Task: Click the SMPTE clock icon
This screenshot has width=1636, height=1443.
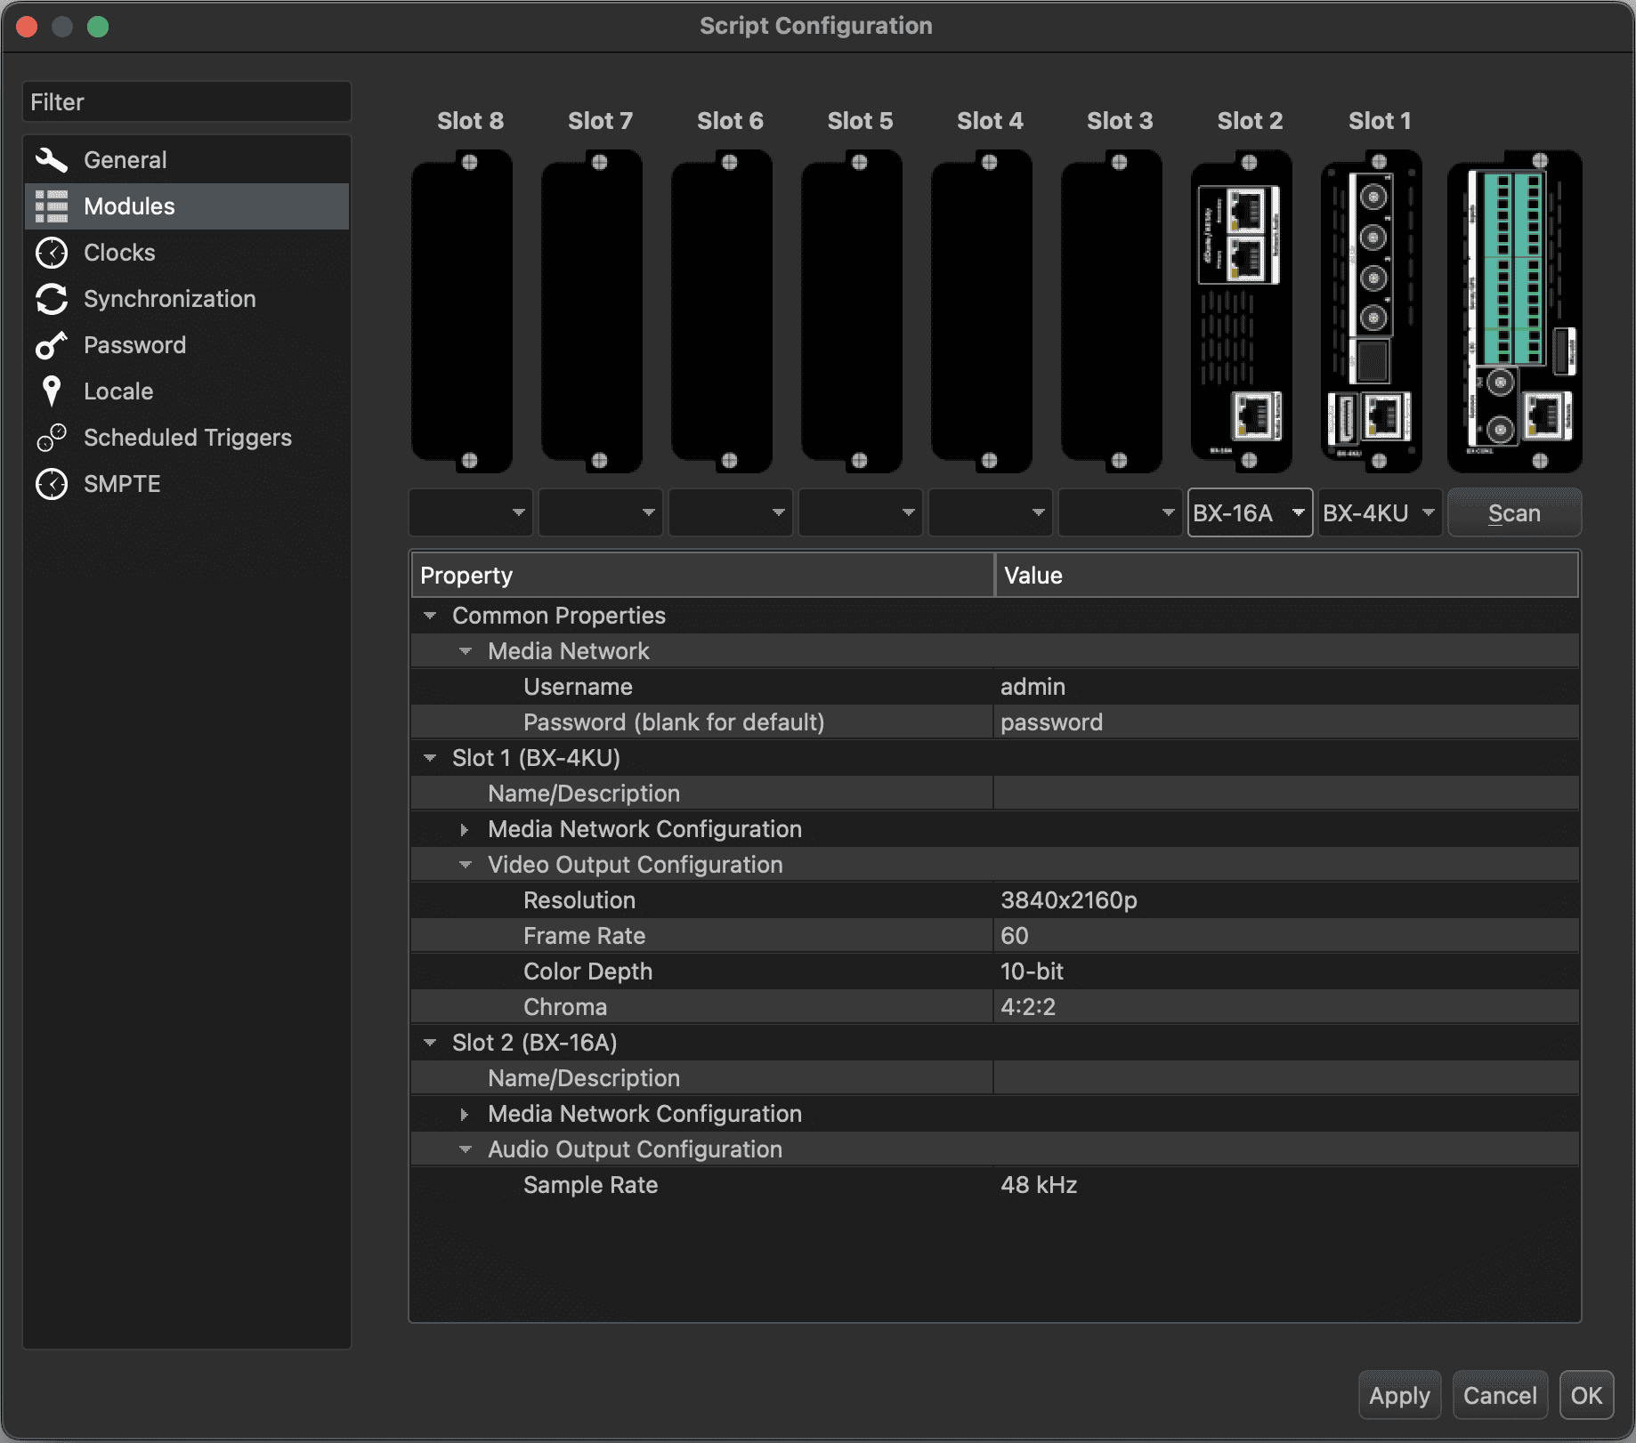Action: 52,484
